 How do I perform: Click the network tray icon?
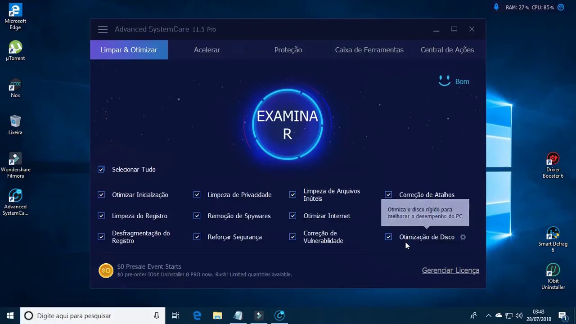click(509, 315)
